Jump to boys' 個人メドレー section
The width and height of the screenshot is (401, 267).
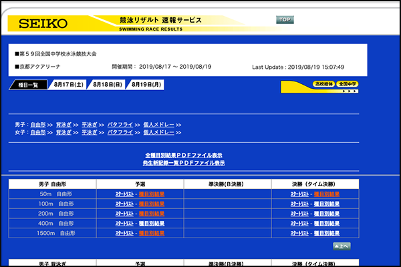[x=158, y=124]
